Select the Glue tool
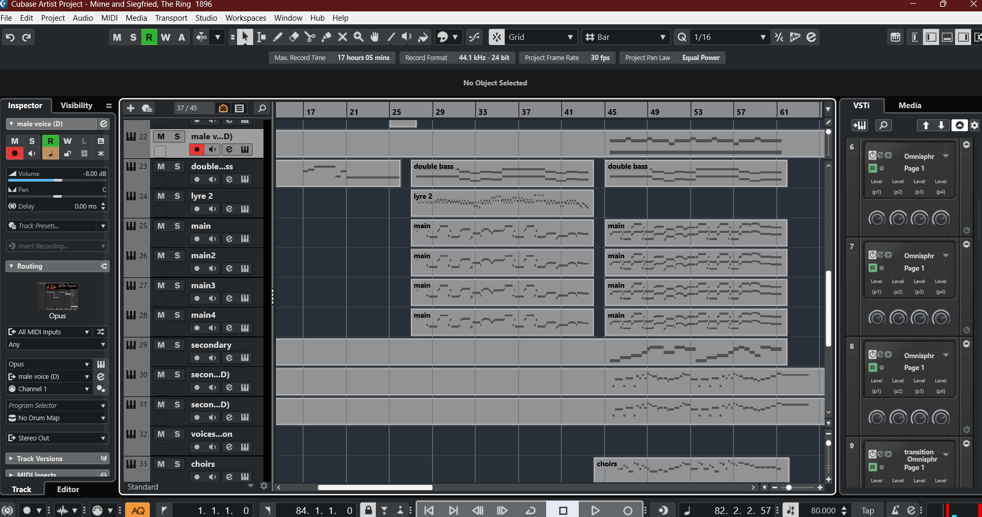Screen dimensions: 982x517 click(326, 37)
